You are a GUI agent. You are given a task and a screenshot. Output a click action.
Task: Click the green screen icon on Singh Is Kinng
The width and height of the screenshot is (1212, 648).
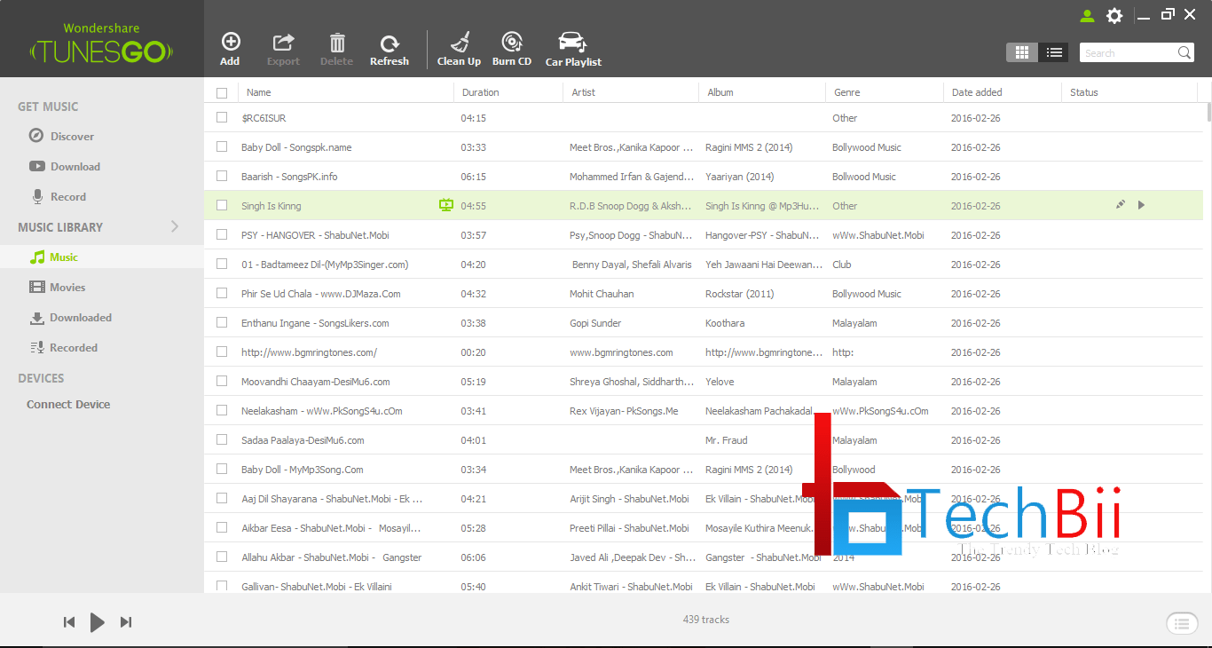(446, 205)
